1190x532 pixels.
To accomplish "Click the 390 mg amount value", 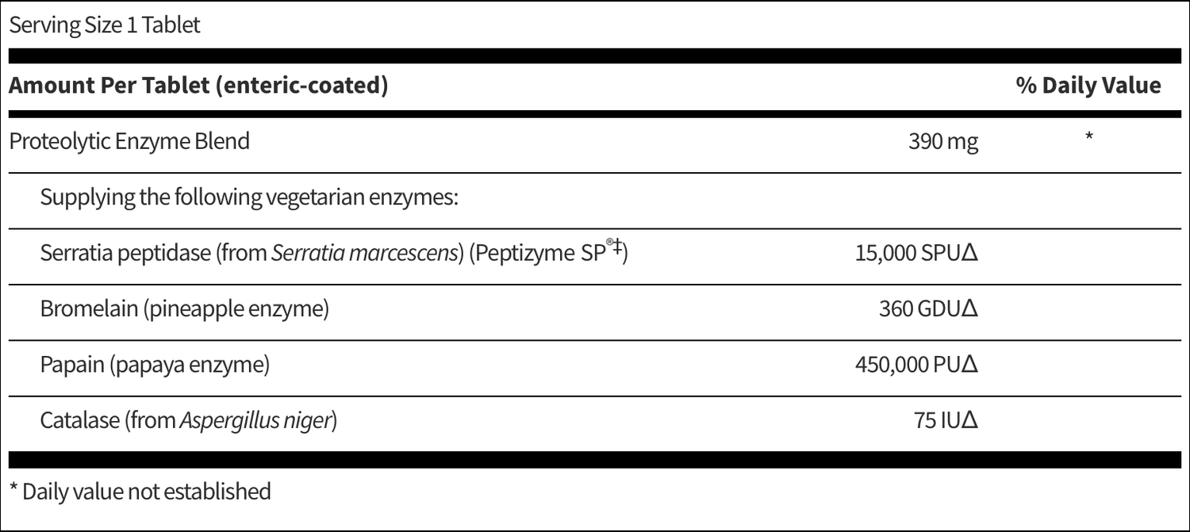I will 943,143.
